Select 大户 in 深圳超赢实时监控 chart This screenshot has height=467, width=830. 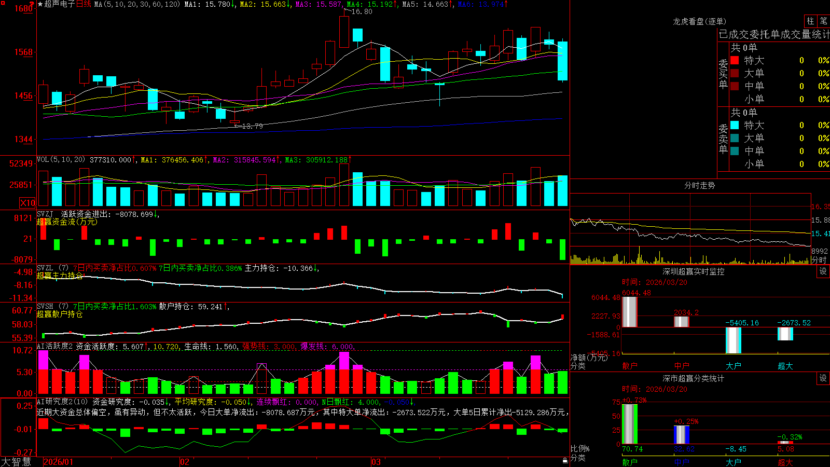(x=734, y=366)
